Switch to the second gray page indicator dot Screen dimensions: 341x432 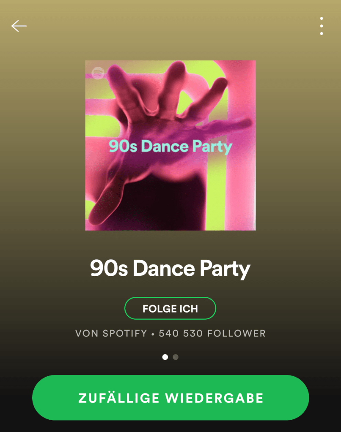click(x=175, y=357)
